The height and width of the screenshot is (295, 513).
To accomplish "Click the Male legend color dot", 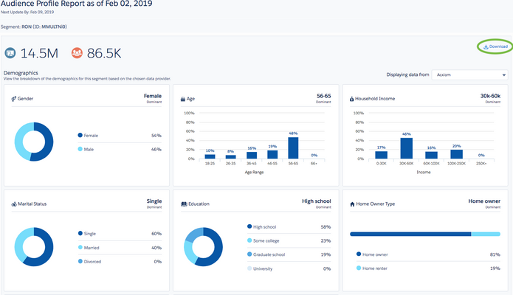I will coord(80,149).
